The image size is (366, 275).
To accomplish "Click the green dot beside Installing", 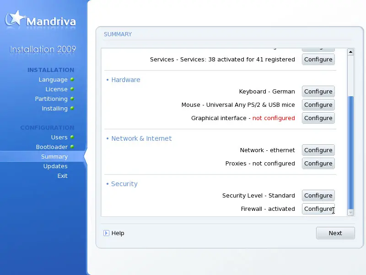I will 72,108.
